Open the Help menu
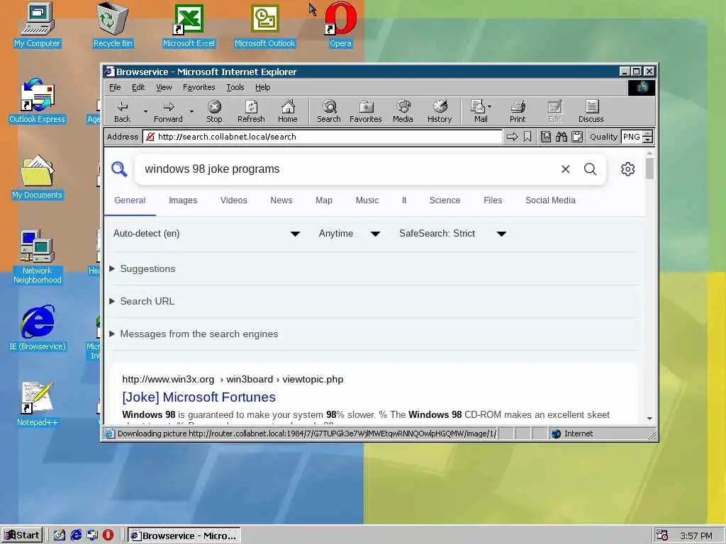The height and width of the screenshot is (544, 726). point(262,87)
